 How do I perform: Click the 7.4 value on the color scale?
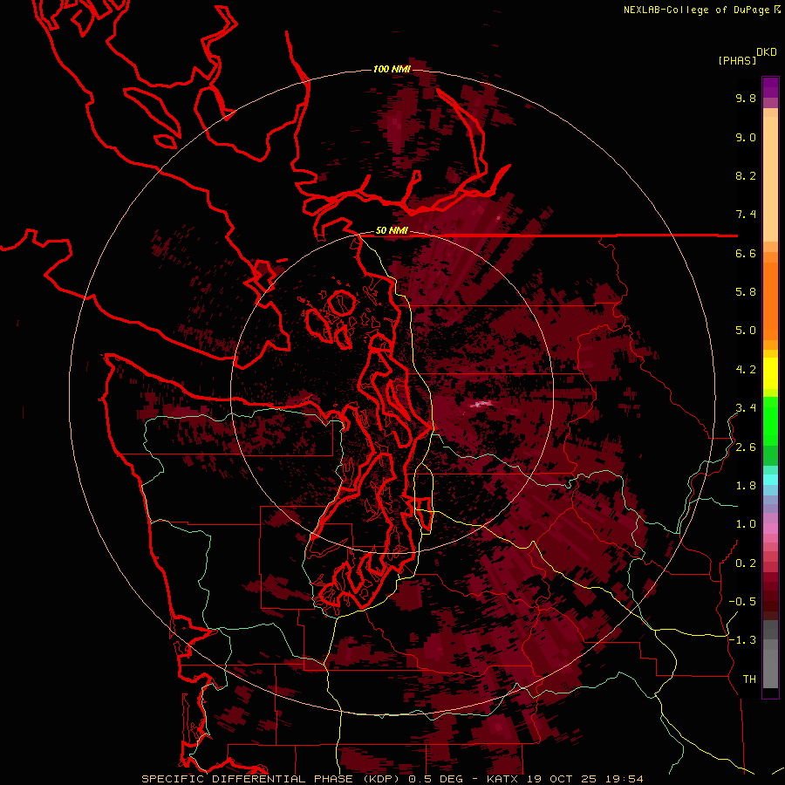746,215
